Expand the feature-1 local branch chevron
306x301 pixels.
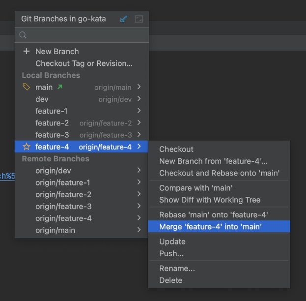point(139,111)
